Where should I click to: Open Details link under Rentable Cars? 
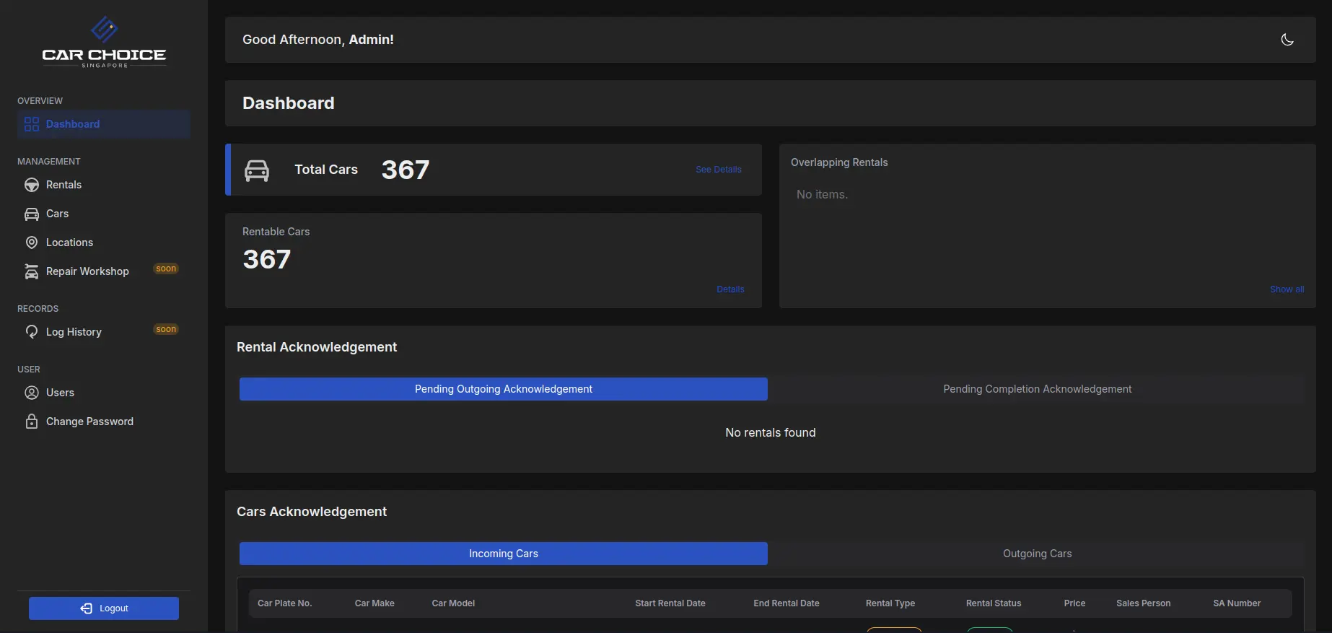[x=730, y=289]
